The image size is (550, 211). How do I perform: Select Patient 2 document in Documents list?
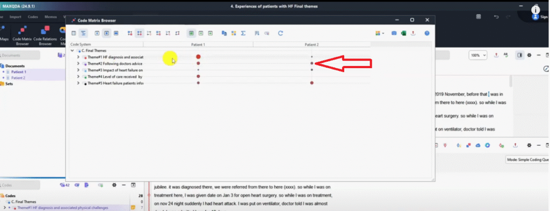point(19,78)
